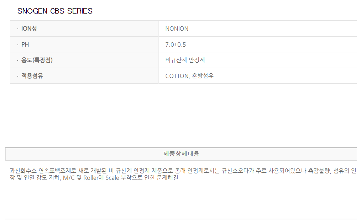This screenshot has height=224, width=361.
Task: Click the 7.0±0.5 PH value
Action: click(x=176, y=45)
